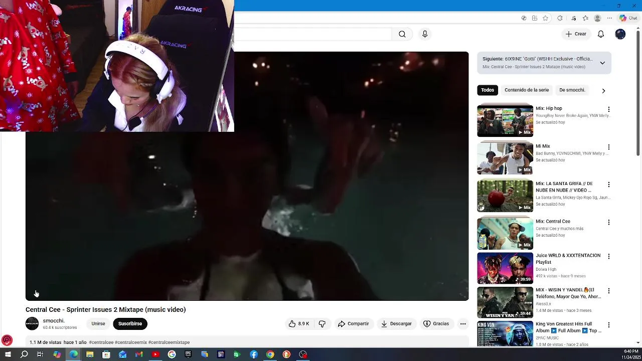
Task: Open Facebook from the taskbar
Action: [254, 354]
